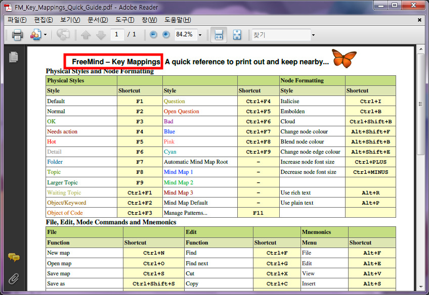The image size is (429, 295).
Task: Click the zoom in plus button
Action: 166,35
